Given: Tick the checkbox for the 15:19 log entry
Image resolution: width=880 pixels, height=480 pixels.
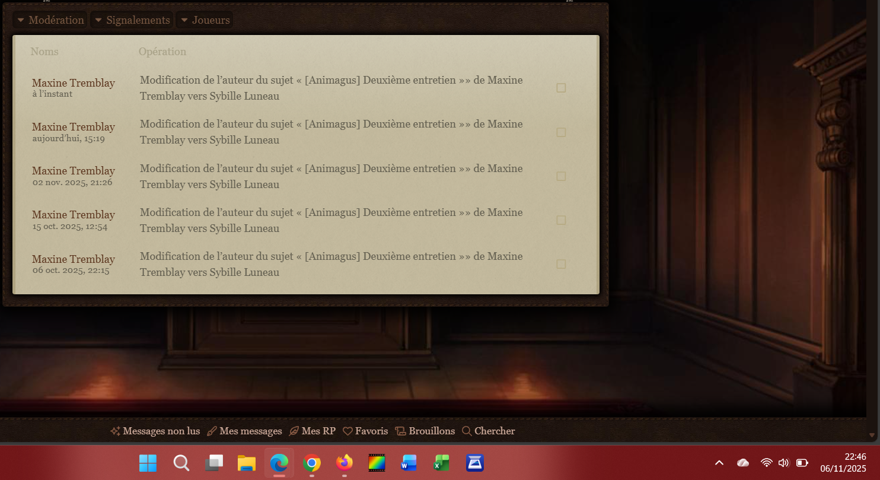Looking at the screenshot, I should click(561, 132).
